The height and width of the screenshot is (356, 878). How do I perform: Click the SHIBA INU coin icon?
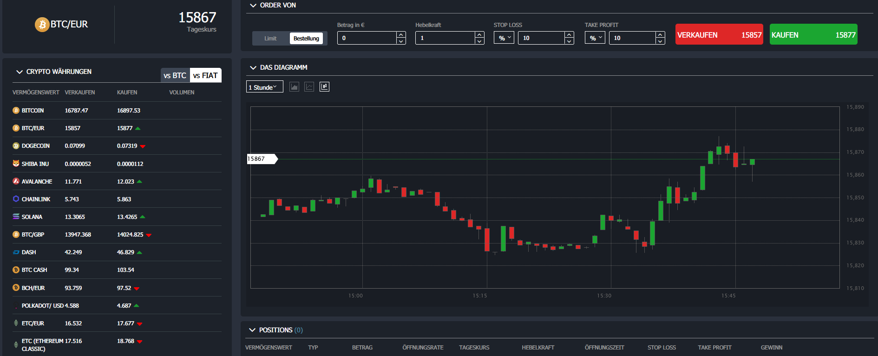pyautogui.click(x=16, y=164)
